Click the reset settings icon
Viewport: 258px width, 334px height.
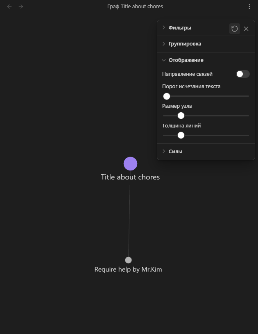[235, 29]
